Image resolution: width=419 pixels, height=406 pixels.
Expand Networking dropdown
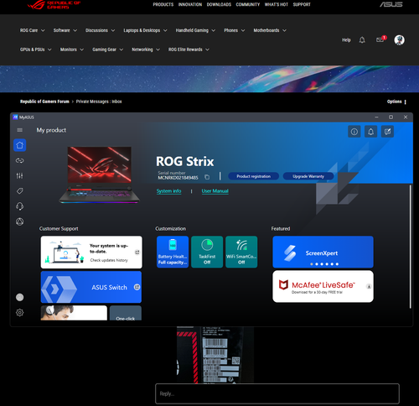[x=146, y=49]
